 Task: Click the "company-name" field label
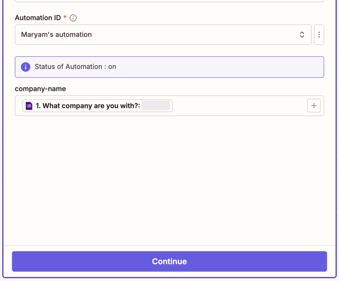pos(40,89)
